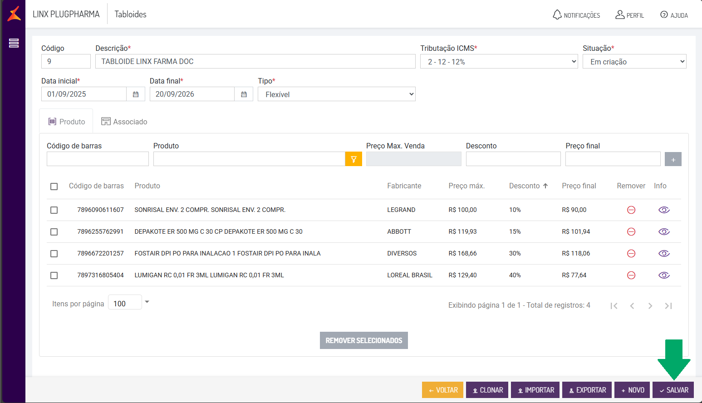
Task: Remove the LUMIGAN RC product row
Action: click(631, 275)
